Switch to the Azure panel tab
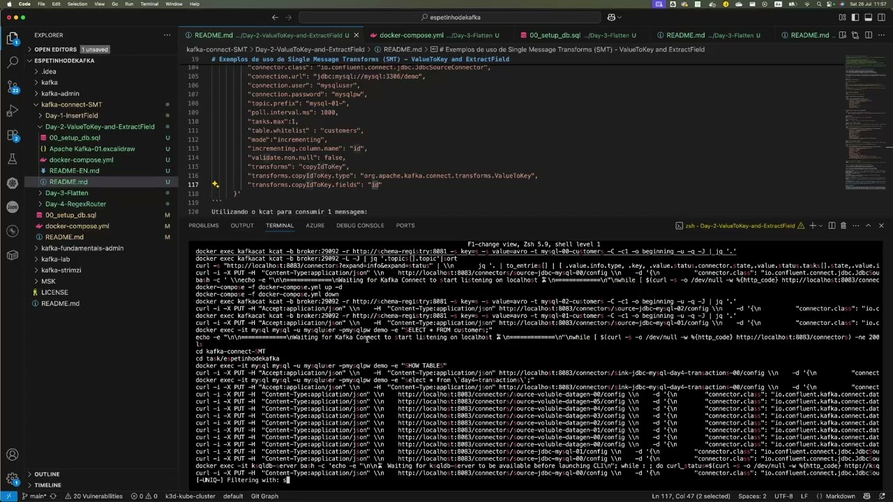893x502 pixels. [315, 226]
